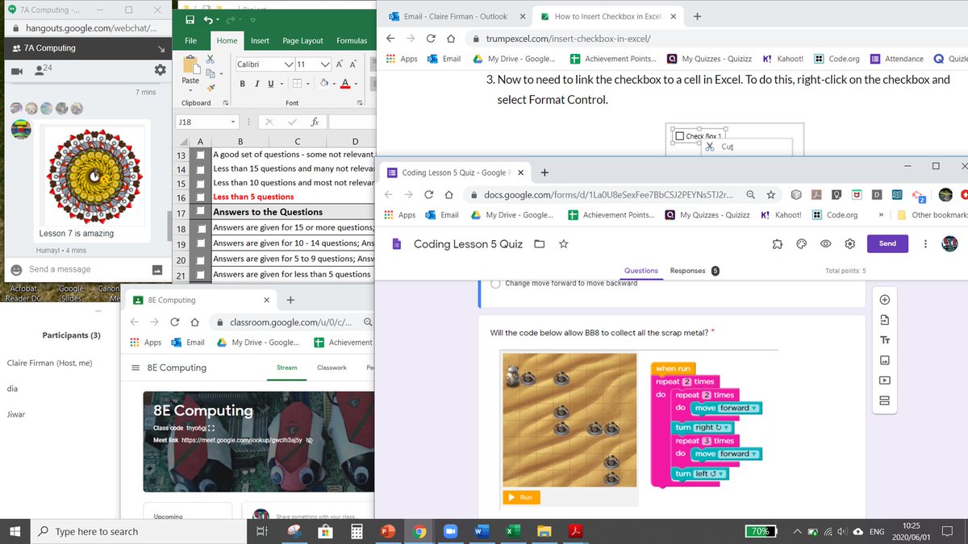Apply bold formatting in Excel
This screenshot has height=544, width=968.
243,84
